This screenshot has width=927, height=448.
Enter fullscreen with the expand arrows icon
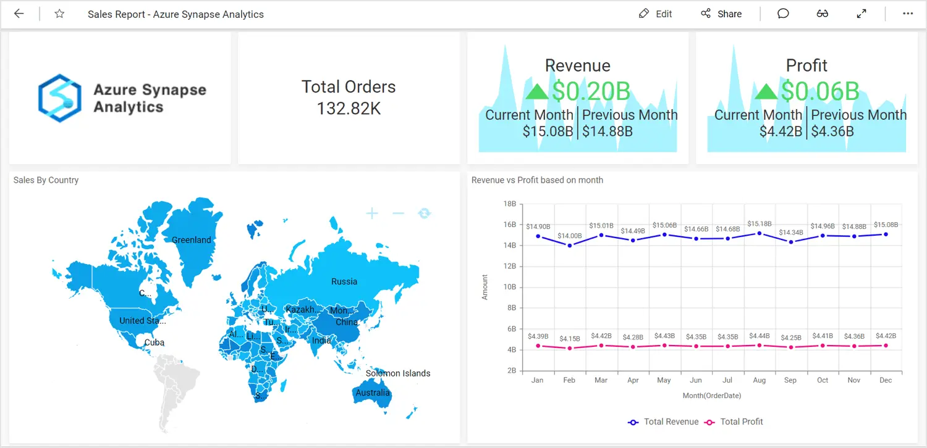point(861,14)
